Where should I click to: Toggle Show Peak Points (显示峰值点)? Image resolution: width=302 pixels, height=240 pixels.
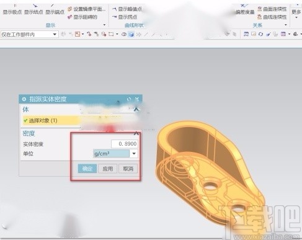tap(127, 9)
